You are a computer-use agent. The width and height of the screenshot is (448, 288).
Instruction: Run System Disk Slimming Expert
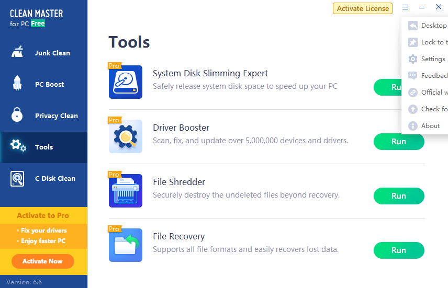coord(388,87)
